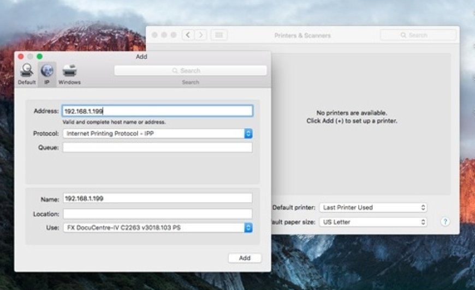This screenshot has width=475, height=290.
Task: Open default paper size US Letter dropdown
Action: coord(373,222)
